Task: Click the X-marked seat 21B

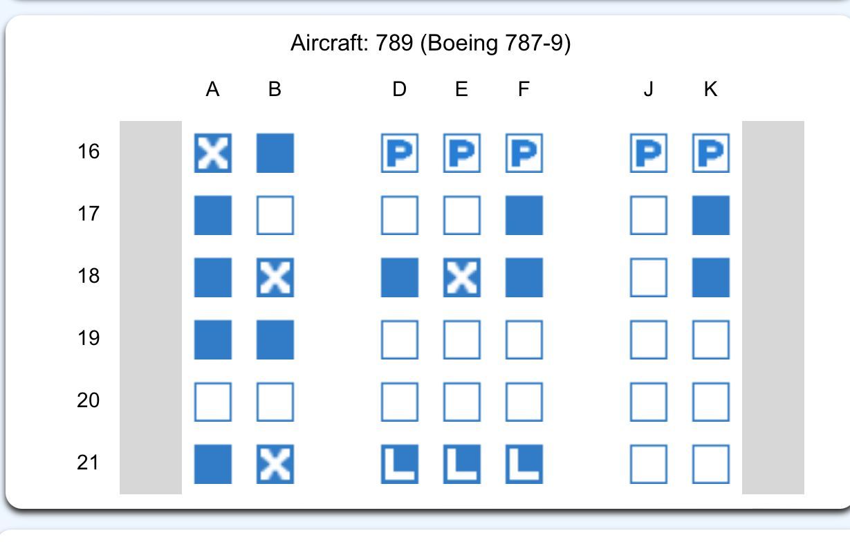Action: (x=275, y=464)
